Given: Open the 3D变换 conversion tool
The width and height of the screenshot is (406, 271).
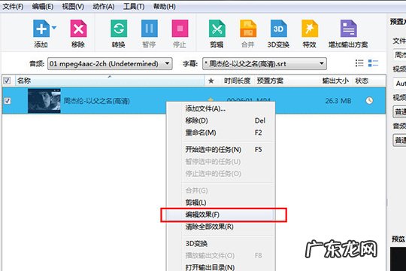Looking at the screenshot, I should click(x=278, y=29).
